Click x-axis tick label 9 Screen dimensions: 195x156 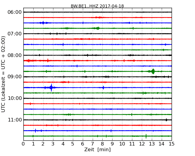tap(112, 144)
